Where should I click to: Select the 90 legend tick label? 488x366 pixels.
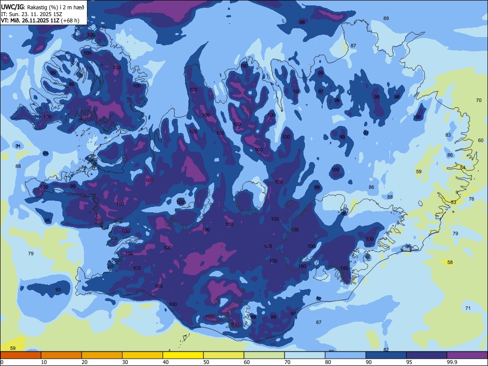pyautogui.click(x=368, y=362)
